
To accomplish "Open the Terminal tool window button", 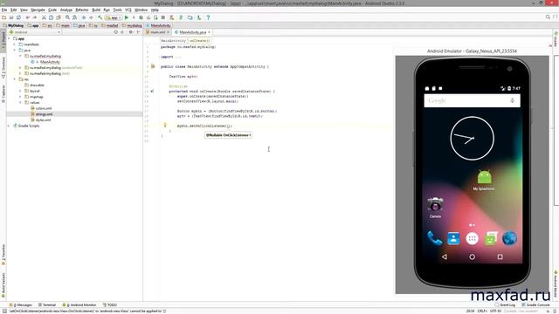I will click(x=47, y=305).
